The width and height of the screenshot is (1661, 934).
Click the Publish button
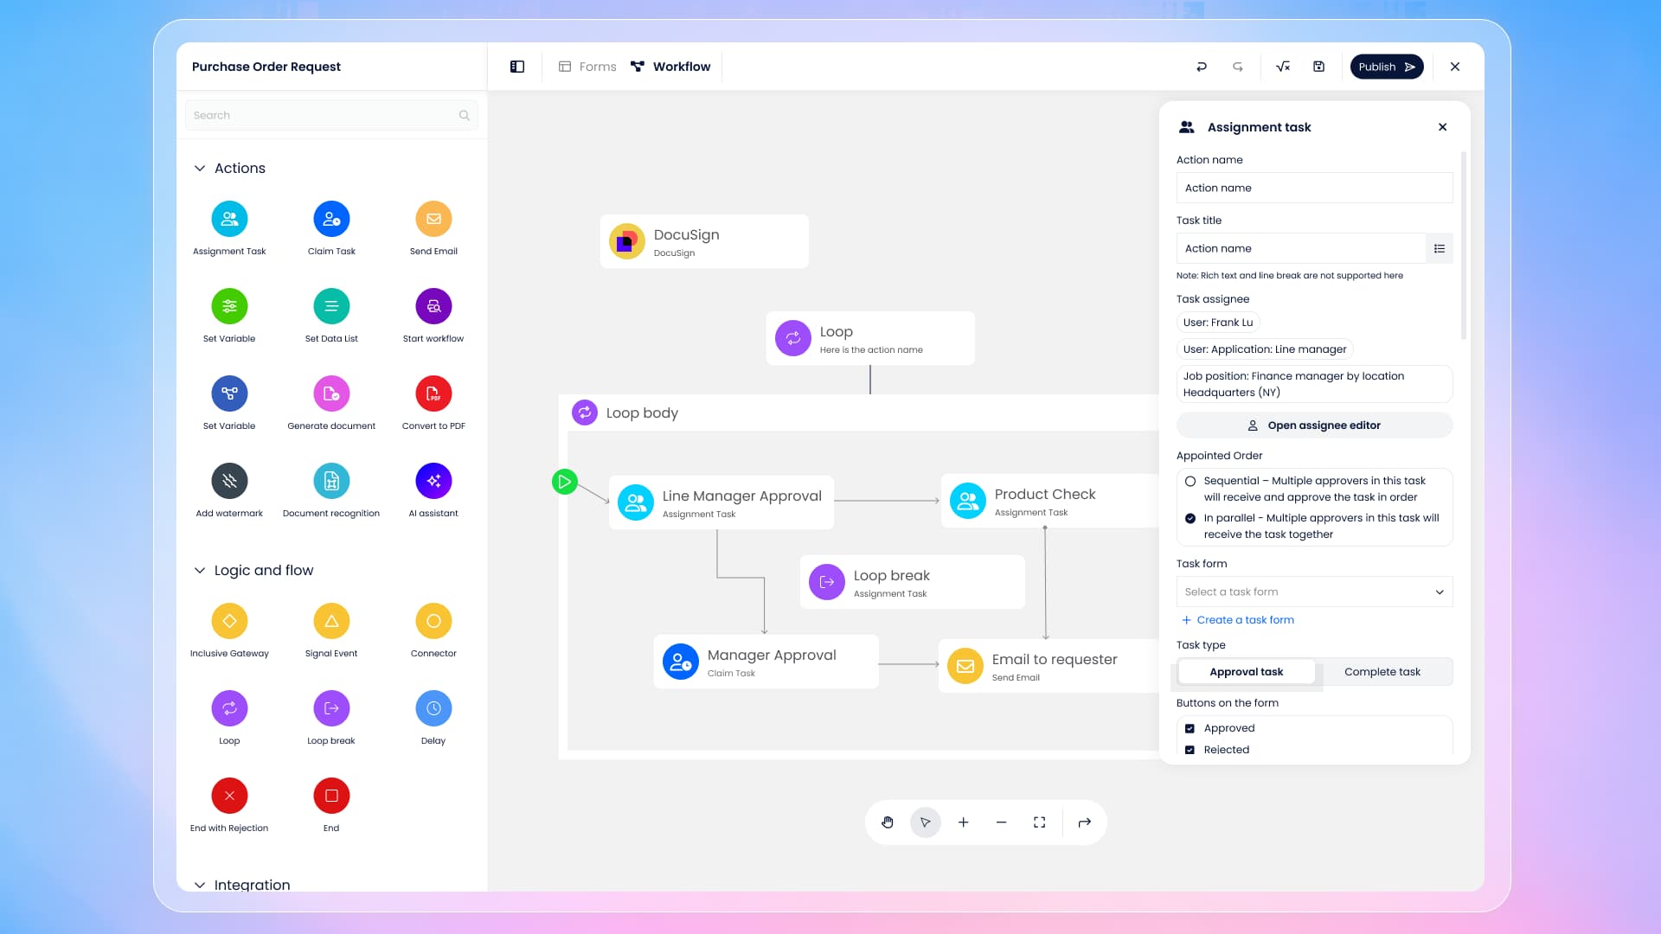click(1386, 67)
